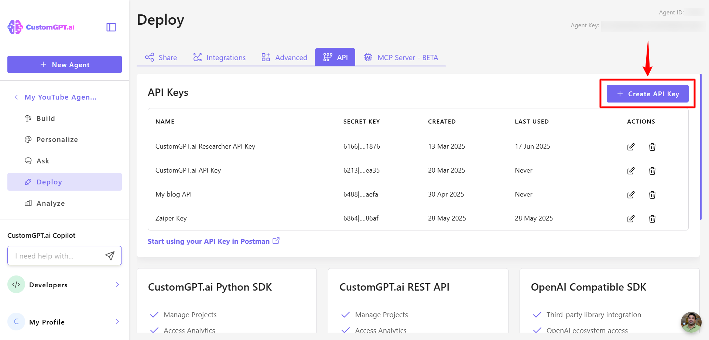
Task: Edit the My blog API key
Action: [631, 195]
